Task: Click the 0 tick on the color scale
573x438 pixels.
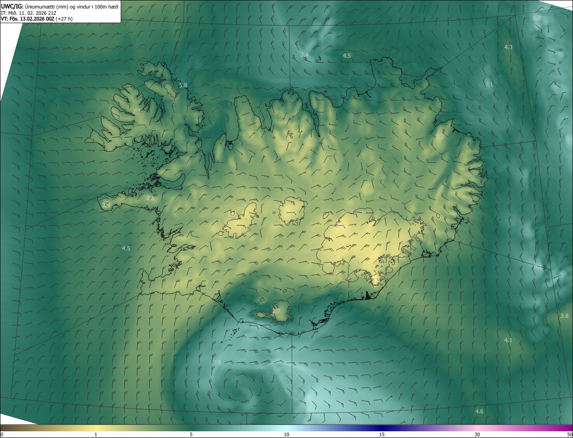Action: coord(2,434)
